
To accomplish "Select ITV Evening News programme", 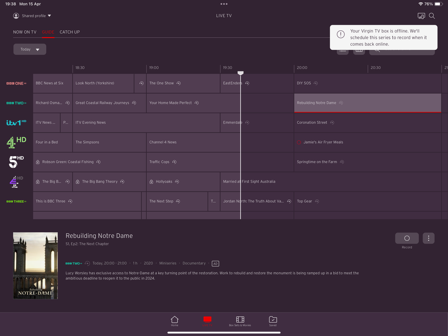I will click(x=146, y=122).
